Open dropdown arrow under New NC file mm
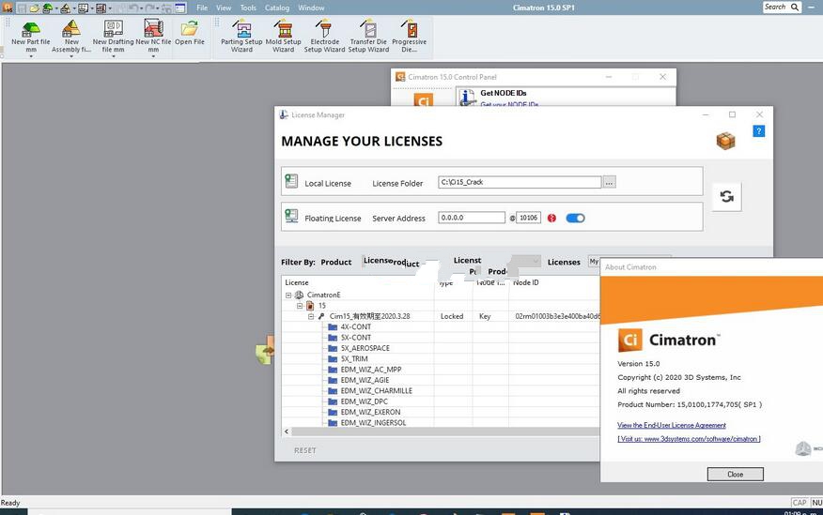 (153, 56)
